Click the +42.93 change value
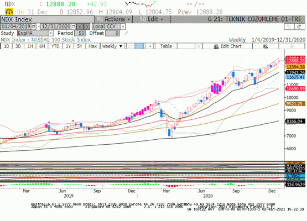The width and height of the screenshot is (307, 221). (97, 4)
